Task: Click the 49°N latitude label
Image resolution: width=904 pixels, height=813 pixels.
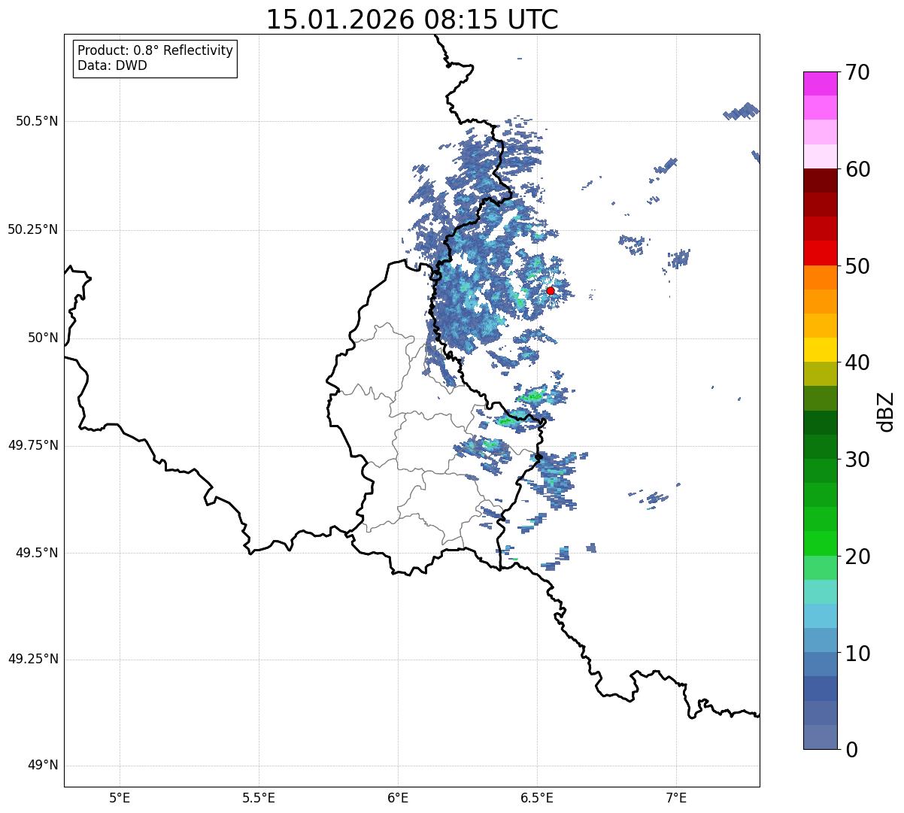Action: (43, 765)
